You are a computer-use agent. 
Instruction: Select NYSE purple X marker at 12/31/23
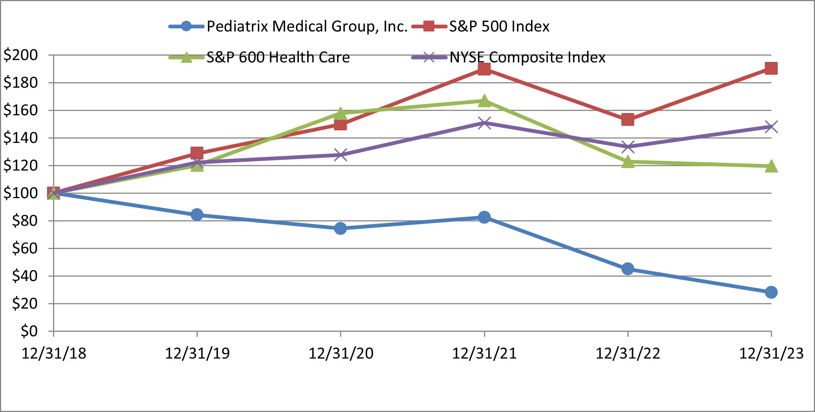(x=771, y=127)
